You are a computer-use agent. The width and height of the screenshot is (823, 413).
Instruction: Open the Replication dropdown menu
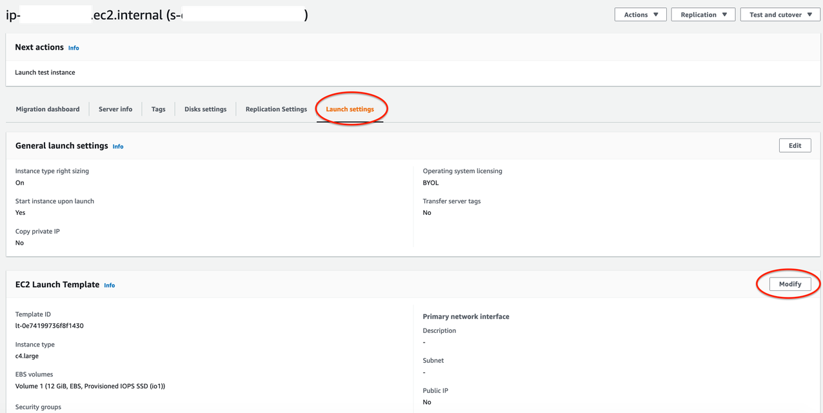point(702,14)
